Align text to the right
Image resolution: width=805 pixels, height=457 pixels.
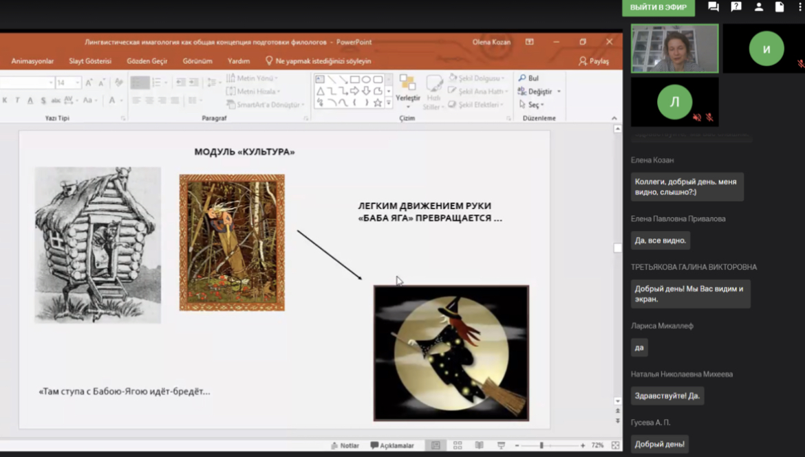coord(162,100)
